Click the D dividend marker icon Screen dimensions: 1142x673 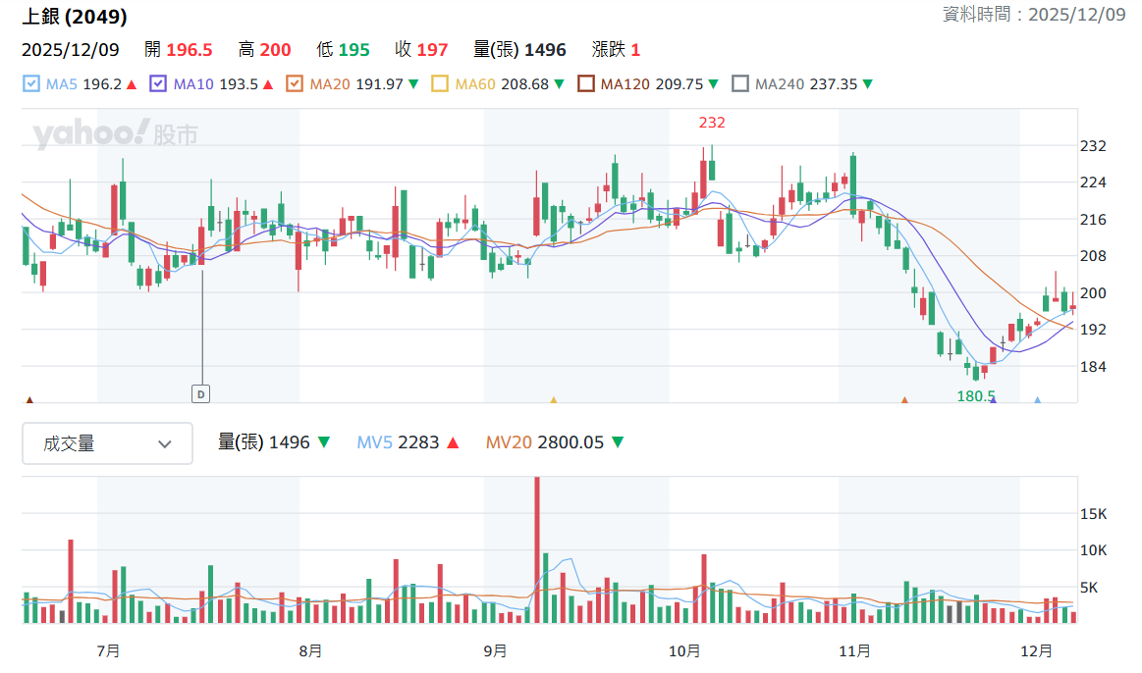click(200, 393)
